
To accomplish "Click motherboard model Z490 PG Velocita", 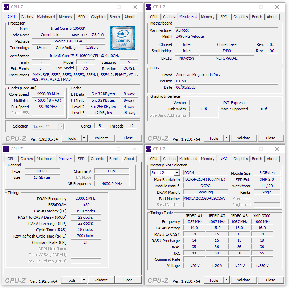I will click(x=208, y=36).
